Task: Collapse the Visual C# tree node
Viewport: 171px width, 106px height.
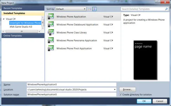Action: pyautogui.click(x=4, y=19)
